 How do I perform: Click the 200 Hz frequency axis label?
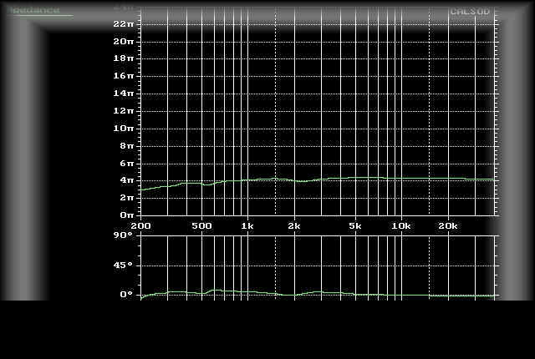tap(141, 225)
